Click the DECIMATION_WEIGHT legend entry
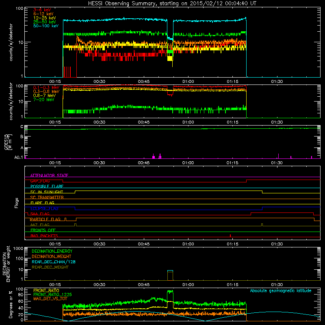This screenshot has height=325, width=325. click(52, 256)
